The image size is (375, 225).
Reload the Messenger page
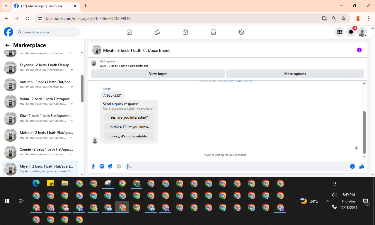(28, 18)
